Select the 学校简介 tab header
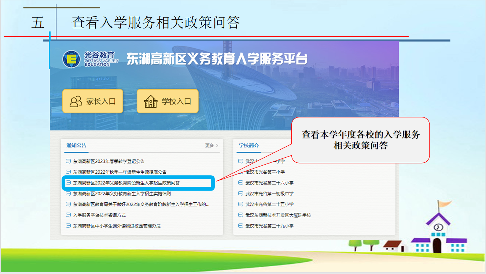Image resolution: width=486 pixels, height=274 pixels. (x=248, y=146)
